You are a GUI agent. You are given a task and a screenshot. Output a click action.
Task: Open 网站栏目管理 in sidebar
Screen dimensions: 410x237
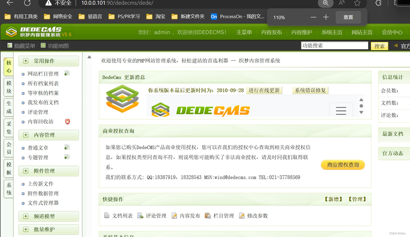(43, 74)
